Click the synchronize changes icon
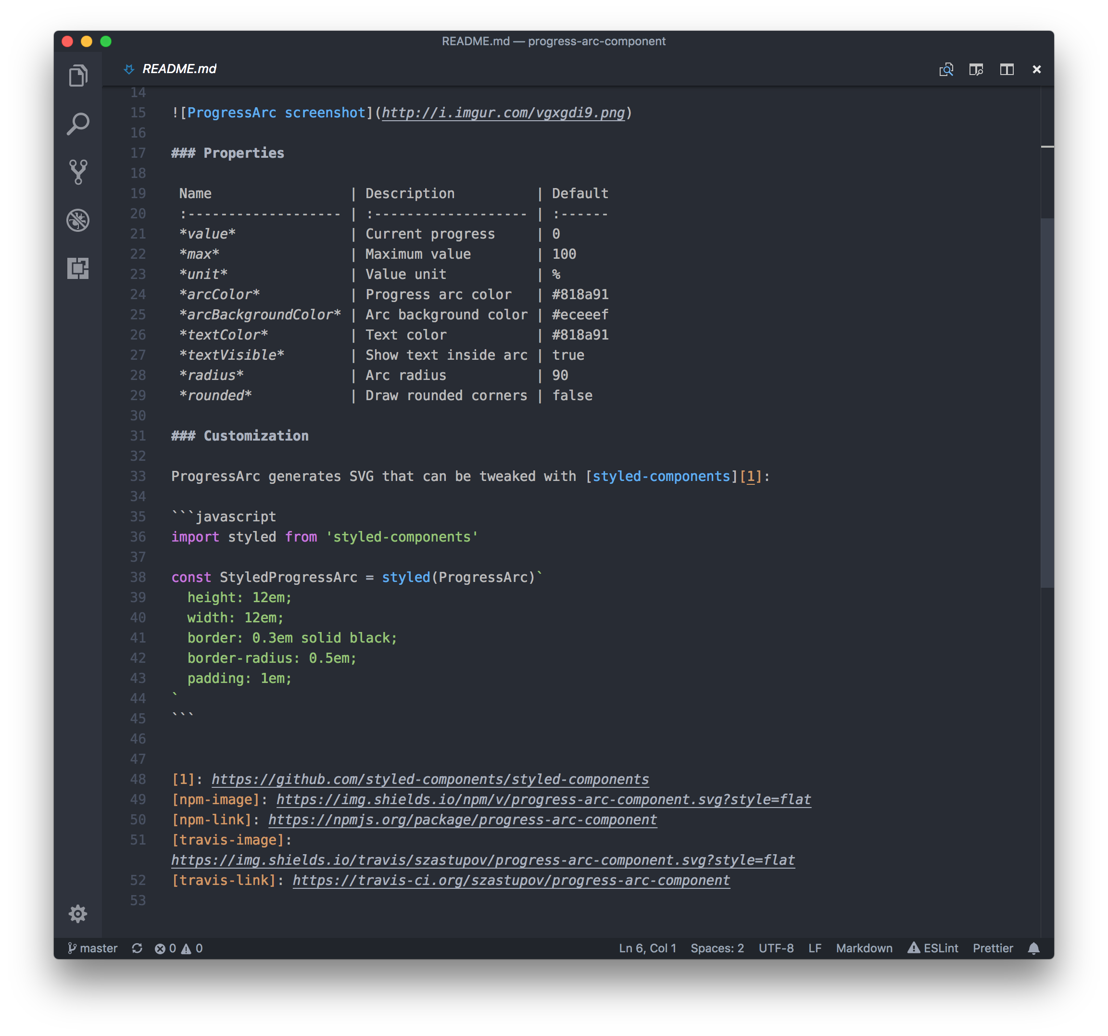Viewport: 1108px width, 1036px height. tap(137, 948)
